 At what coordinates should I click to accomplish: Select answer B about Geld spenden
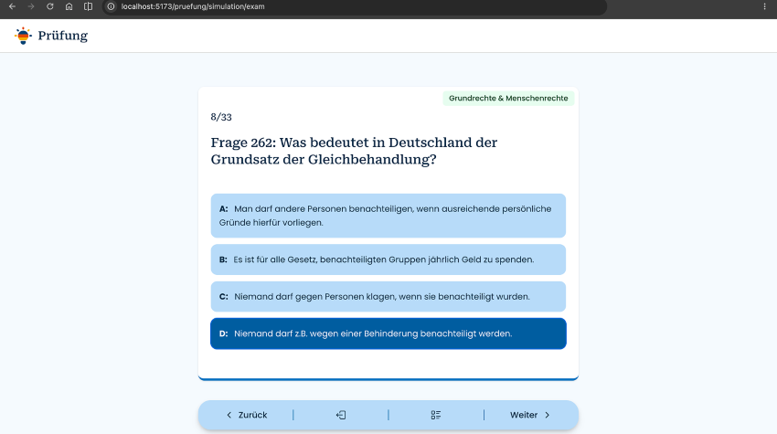[388, 259]
